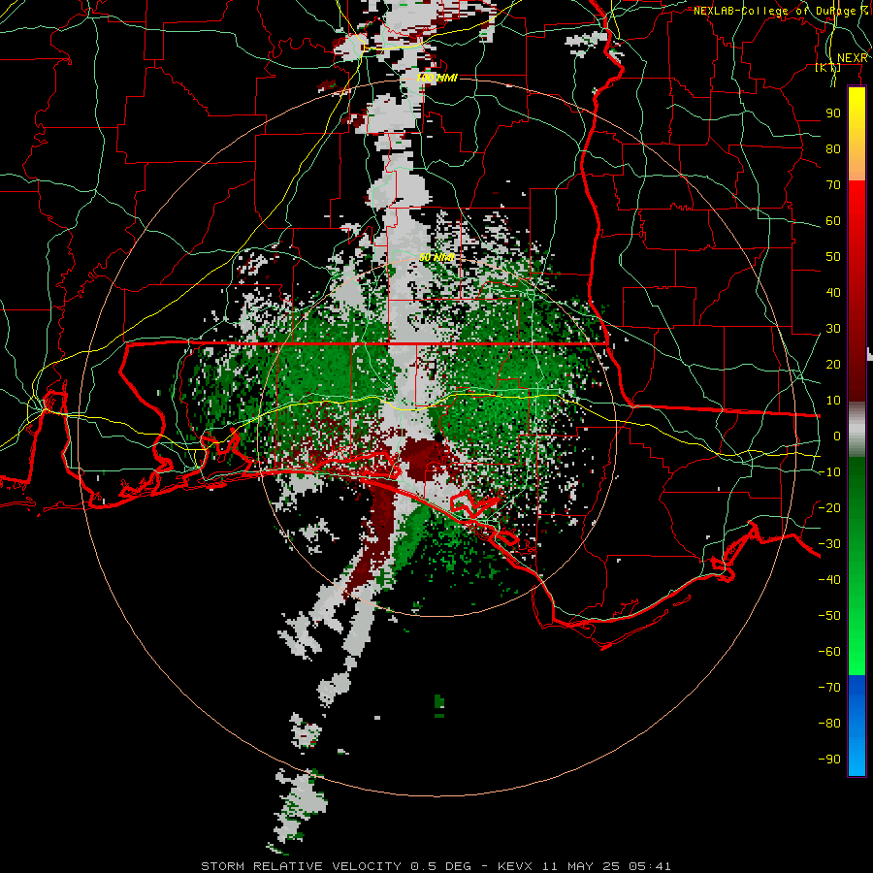Click the NEXLAB-College of DuPage credit text
873x873 pixels.
click(782, 11)
